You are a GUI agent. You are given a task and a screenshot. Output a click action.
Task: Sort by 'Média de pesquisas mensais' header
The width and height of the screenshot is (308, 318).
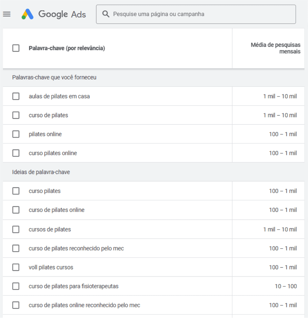click(275, 48)
